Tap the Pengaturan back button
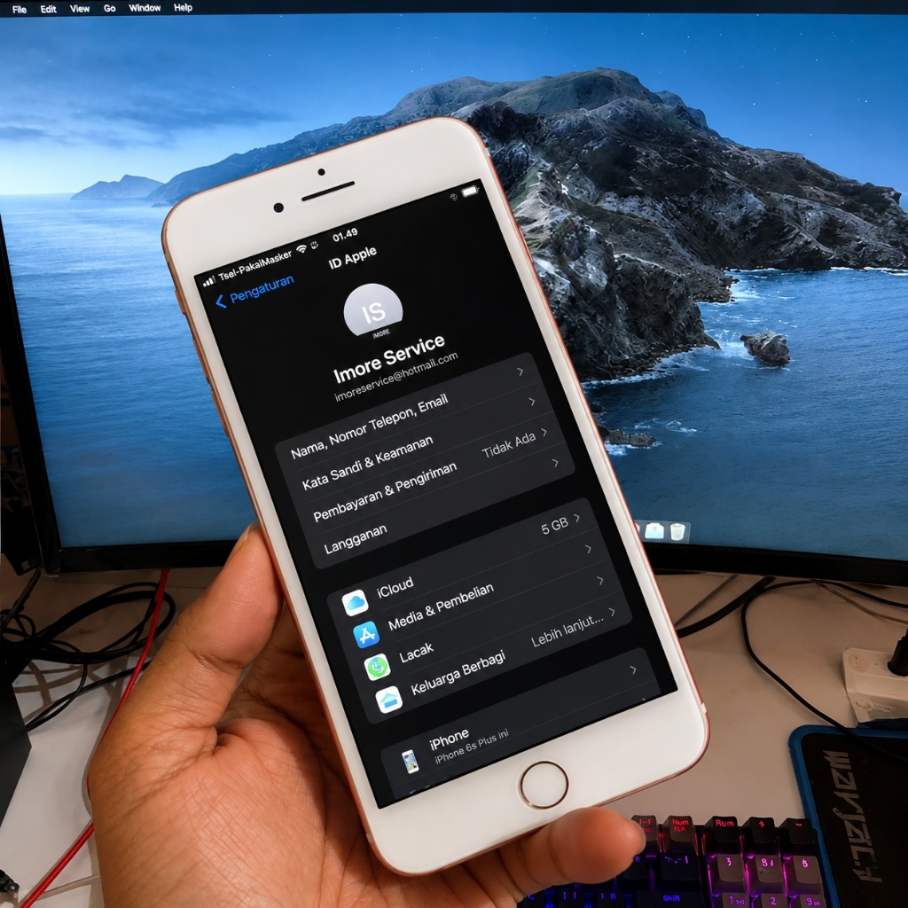The height and width of the screenshot is (908, 908). (254, 291)
